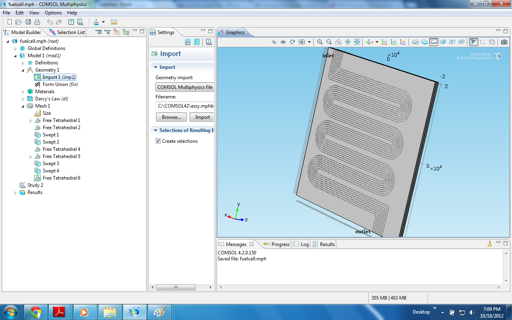
Task: Save the model with the floppy icon
Action: pos(28,22)
